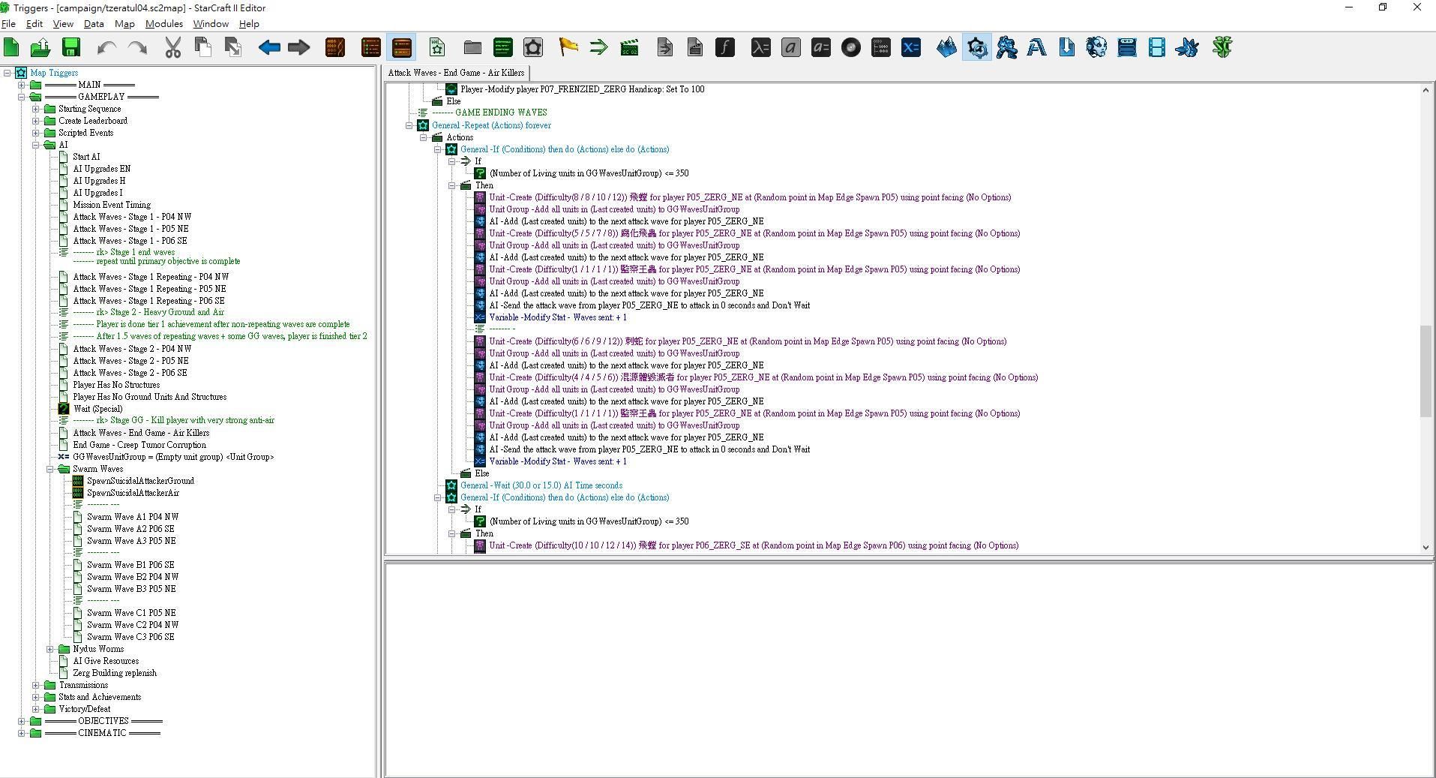Collapse the Swarm Waves folder

(x=50, y=469)
